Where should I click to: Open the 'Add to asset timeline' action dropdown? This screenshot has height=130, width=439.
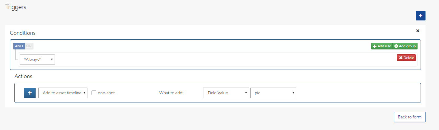pyautogui.click(x=63, y=93)
